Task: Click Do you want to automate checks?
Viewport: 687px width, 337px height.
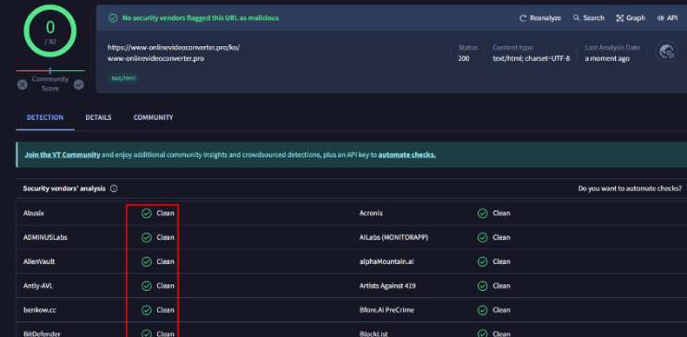Action: (x=630, y=188)
